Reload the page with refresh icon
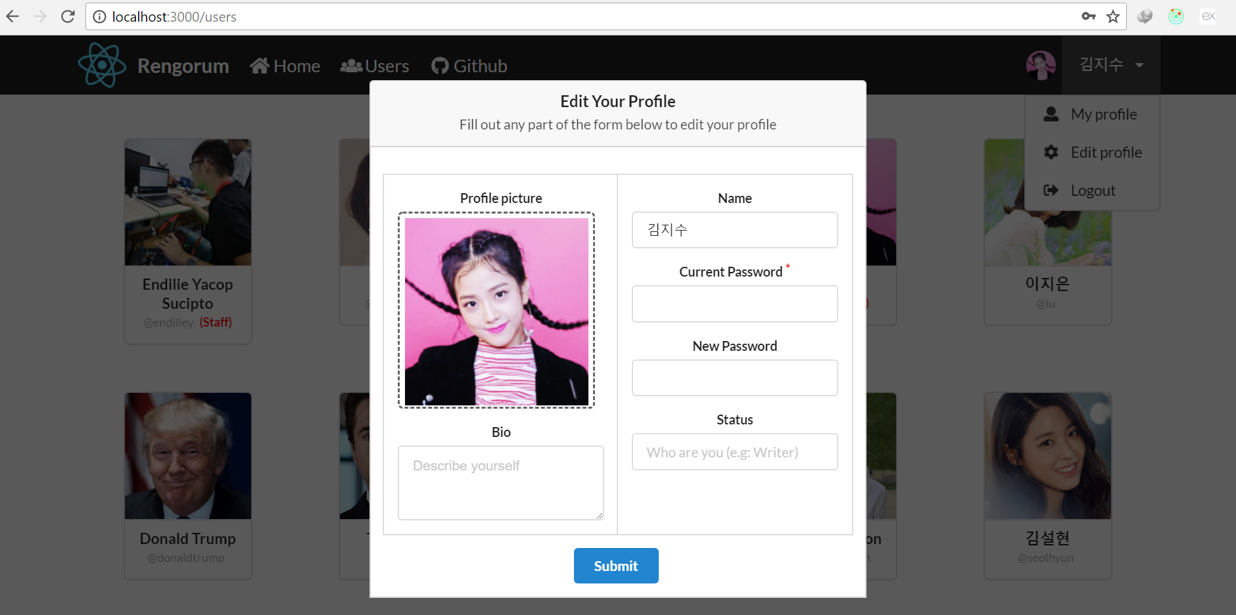The height and width of the screenshot is (615, 1236). [68, 16]
